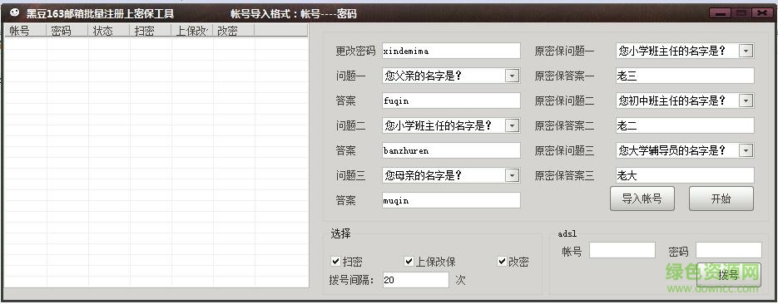The height and width of the screenshot is (304, 778).
Task: Click the 更改密码 label
Action: pyautogui.click(x=355, y=51)
